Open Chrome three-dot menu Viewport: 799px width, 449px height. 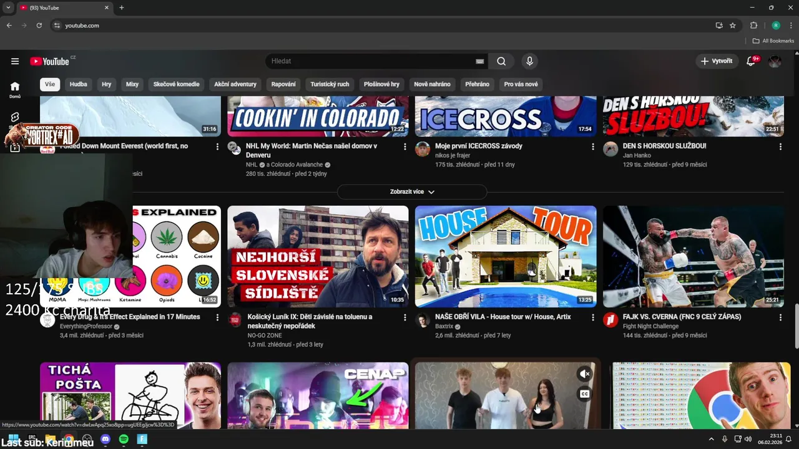tap(791, 26)
